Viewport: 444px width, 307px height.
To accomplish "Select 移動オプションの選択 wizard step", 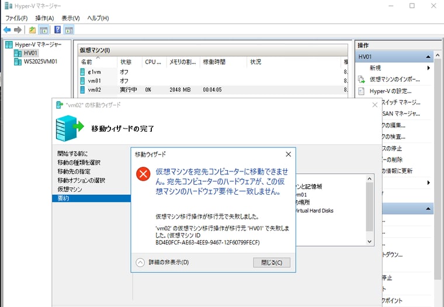I will pos(81,180).
